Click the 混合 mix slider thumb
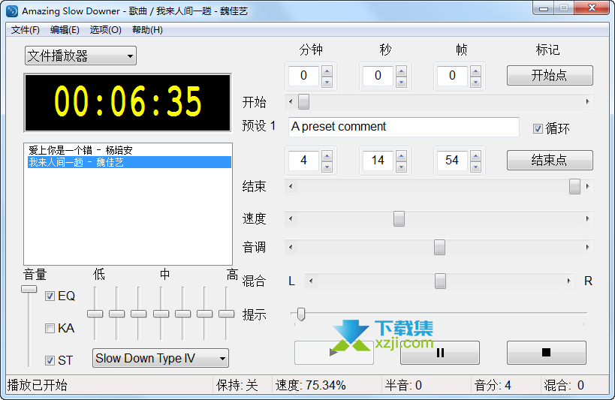 click(440, 281)
